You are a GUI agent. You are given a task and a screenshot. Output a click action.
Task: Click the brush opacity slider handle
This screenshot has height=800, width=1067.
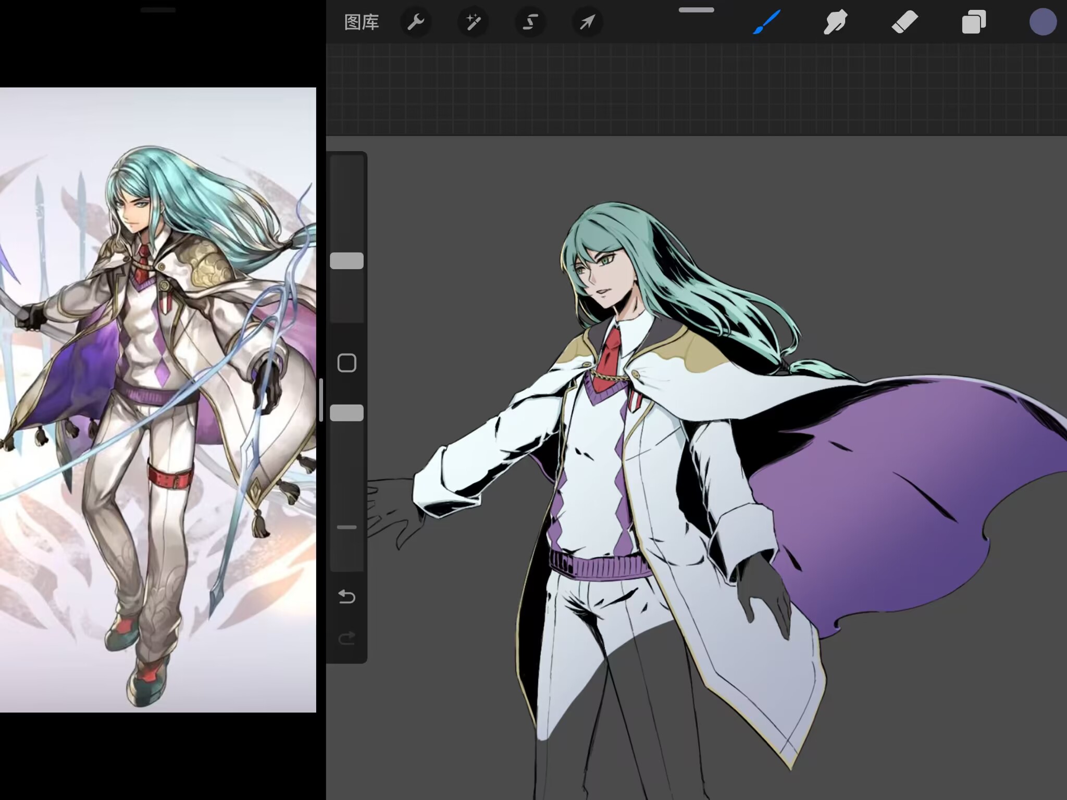click(x=346, y=413)
